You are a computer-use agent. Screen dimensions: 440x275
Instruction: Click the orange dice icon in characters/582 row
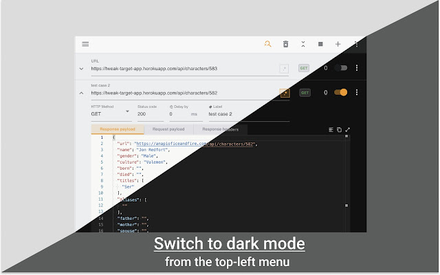coord(285,93)
